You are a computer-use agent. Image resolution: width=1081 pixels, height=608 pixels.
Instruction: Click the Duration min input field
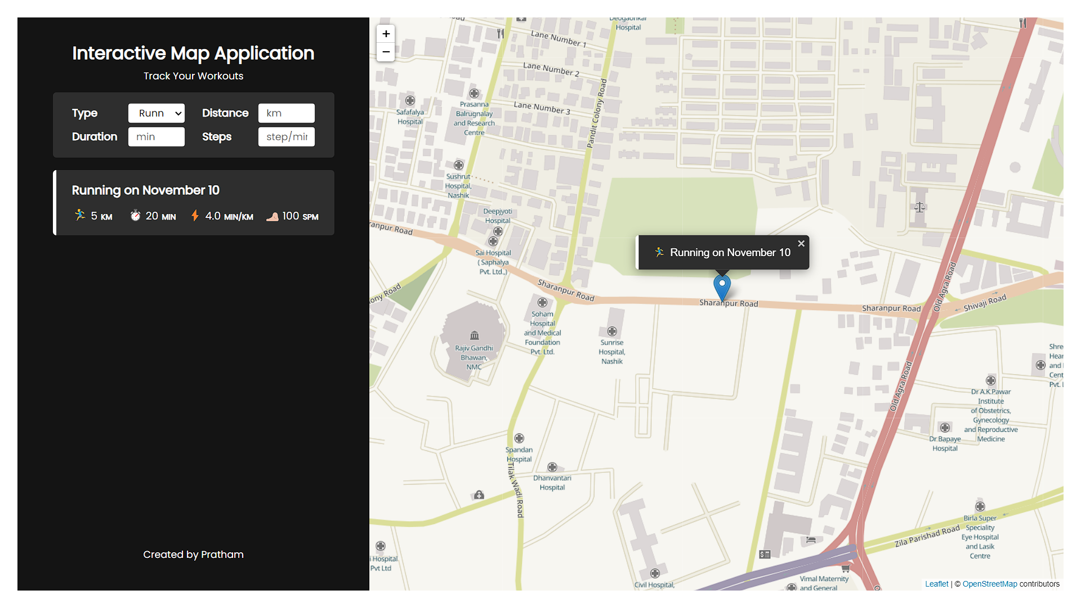(x=156, y=136)
